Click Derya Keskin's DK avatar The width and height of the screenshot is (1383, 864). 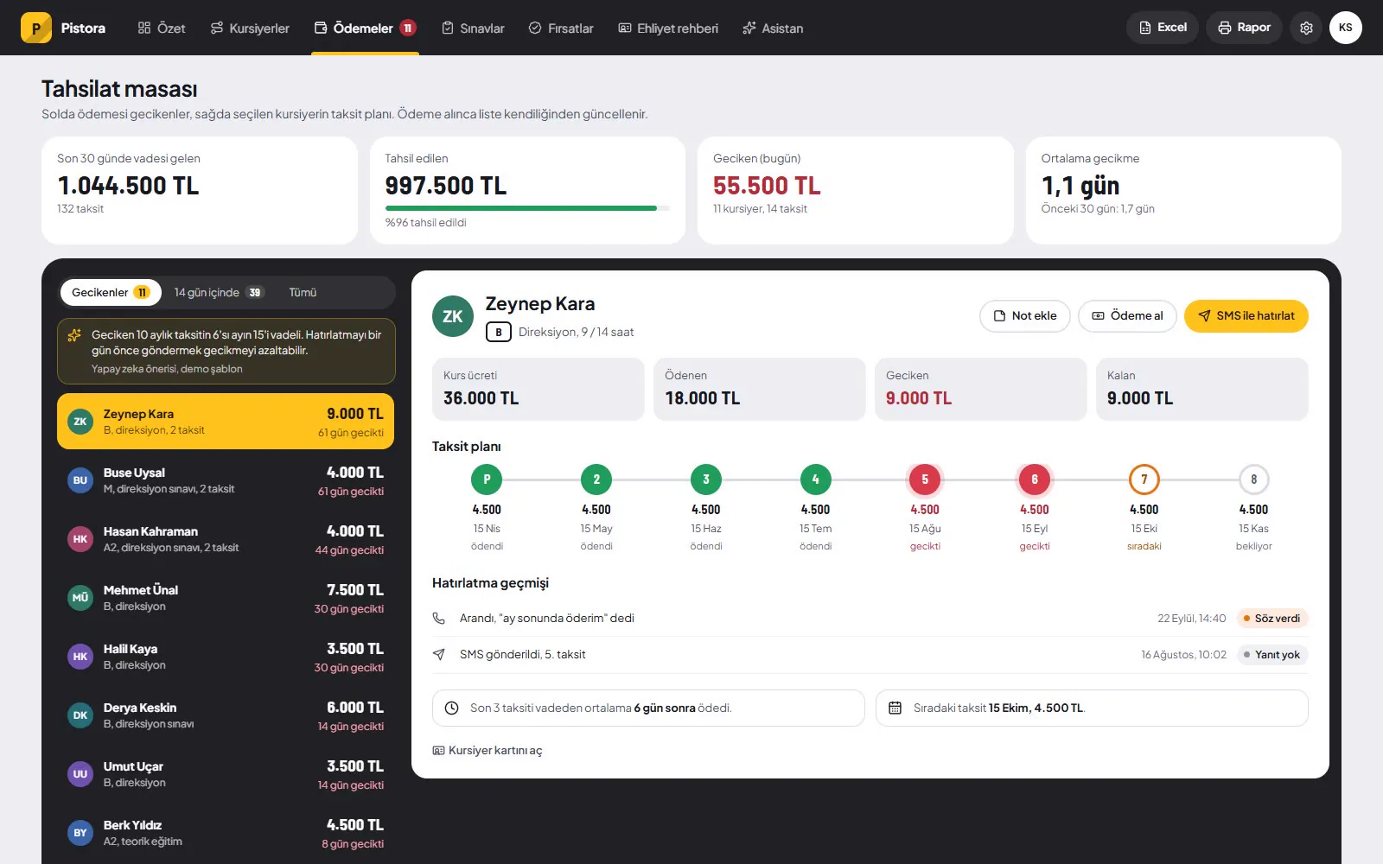point(80,715)
